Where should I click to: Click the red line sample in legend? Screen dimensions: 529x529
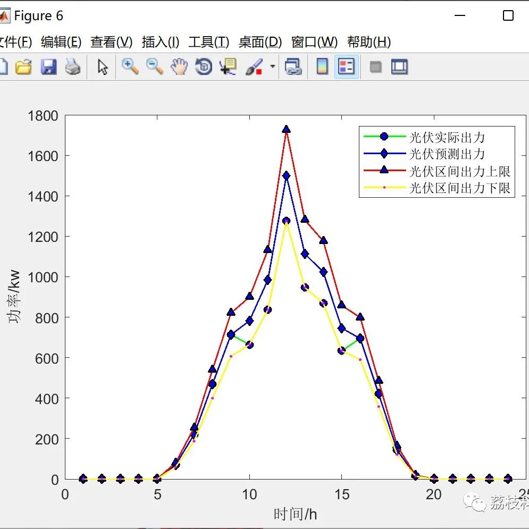coord(384,170)
